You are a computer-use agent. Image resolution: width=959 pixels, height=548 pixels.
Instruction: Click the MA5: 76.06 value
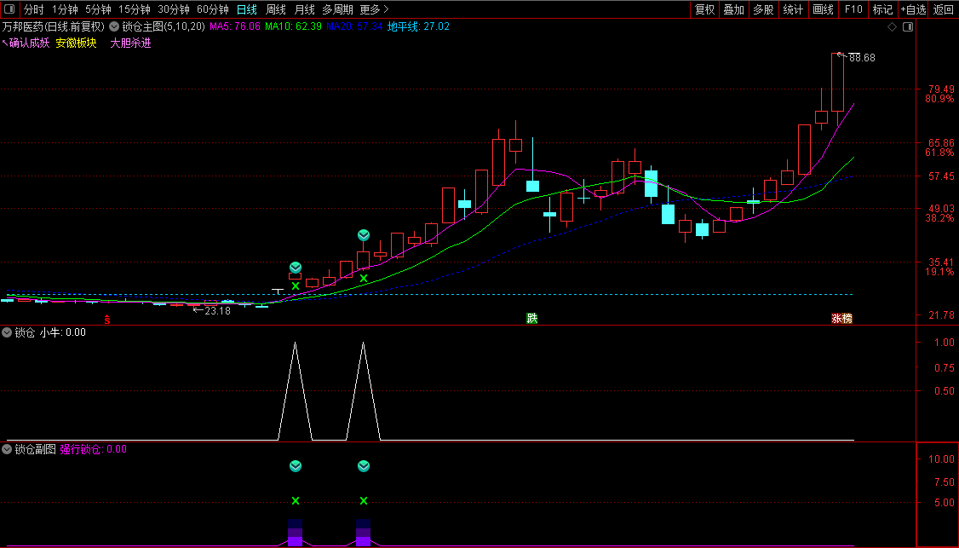[235, 27]
